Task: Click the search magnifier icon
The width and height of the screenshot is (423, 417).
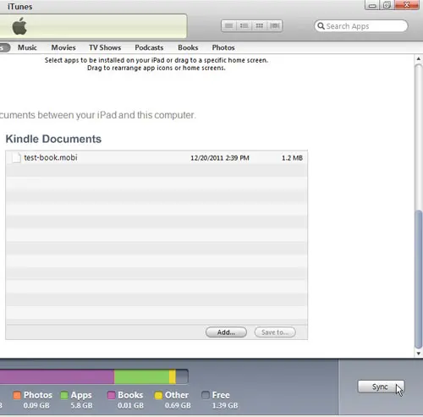Action: pyautogui.click(x=321, y=26)
